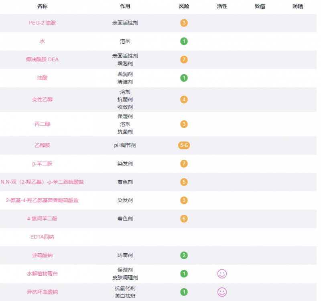Click 清洁剂 function text

(x=125, y=82)
